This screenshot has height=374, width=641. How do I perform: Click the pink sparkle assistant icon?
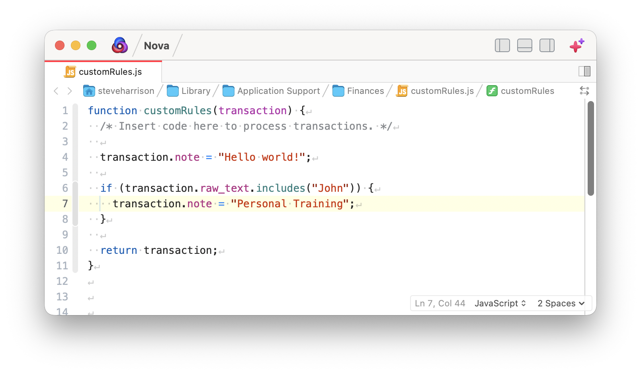[x=577, y=46]
